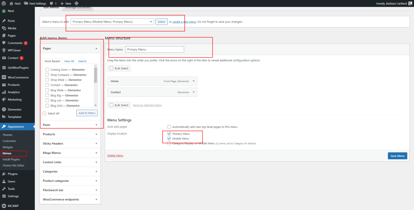Click the WordPress logo in admin bar

coord(4,3)
